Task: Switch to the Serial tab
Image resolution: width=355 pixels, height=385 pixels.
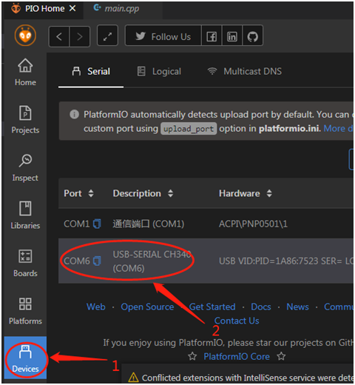Action: click(91, 71)
